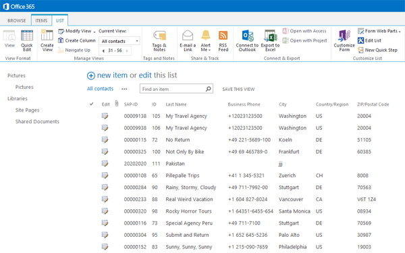Edit the Submit and Return row
Viewport: 405px width, 253px height.
[105, 235]
